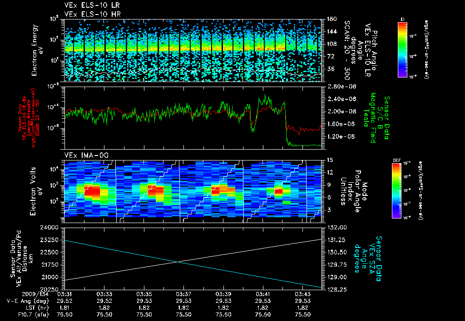
Task: Click the 2009/134 date label
Action: tap(35, 294)
